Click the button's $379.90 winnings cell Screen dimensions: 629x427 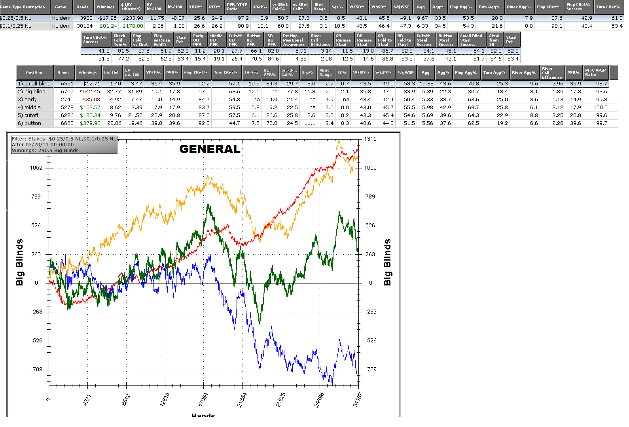(x=90, y=123)
